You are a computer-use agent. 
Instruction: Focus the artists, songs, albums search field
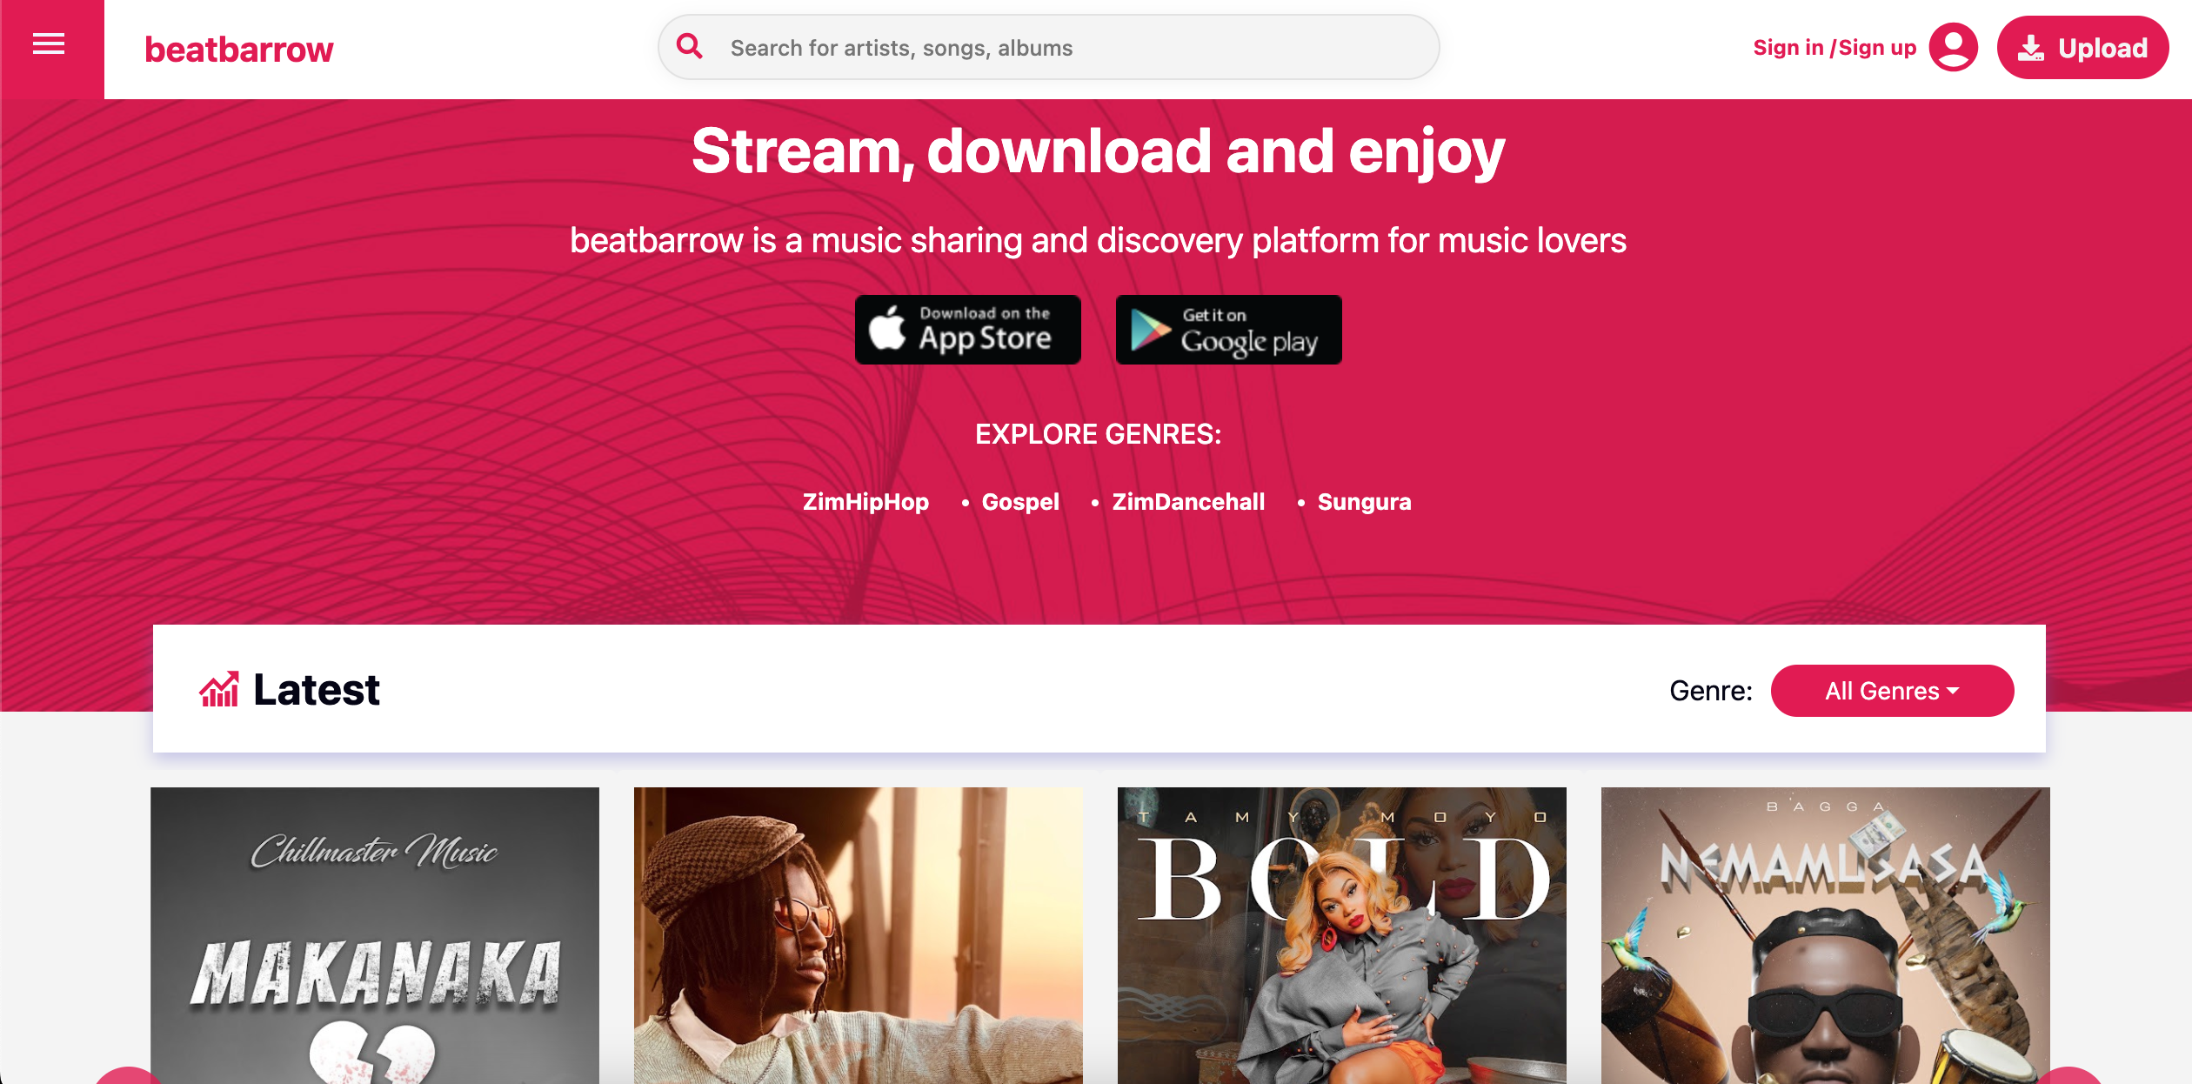pyautogui.click(x=1048, y=47)
